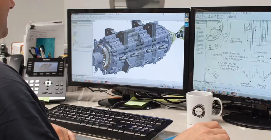Choose Move Entities in sketch ribbon
Screen dimensions: 271x140
[x=220, y=19]
